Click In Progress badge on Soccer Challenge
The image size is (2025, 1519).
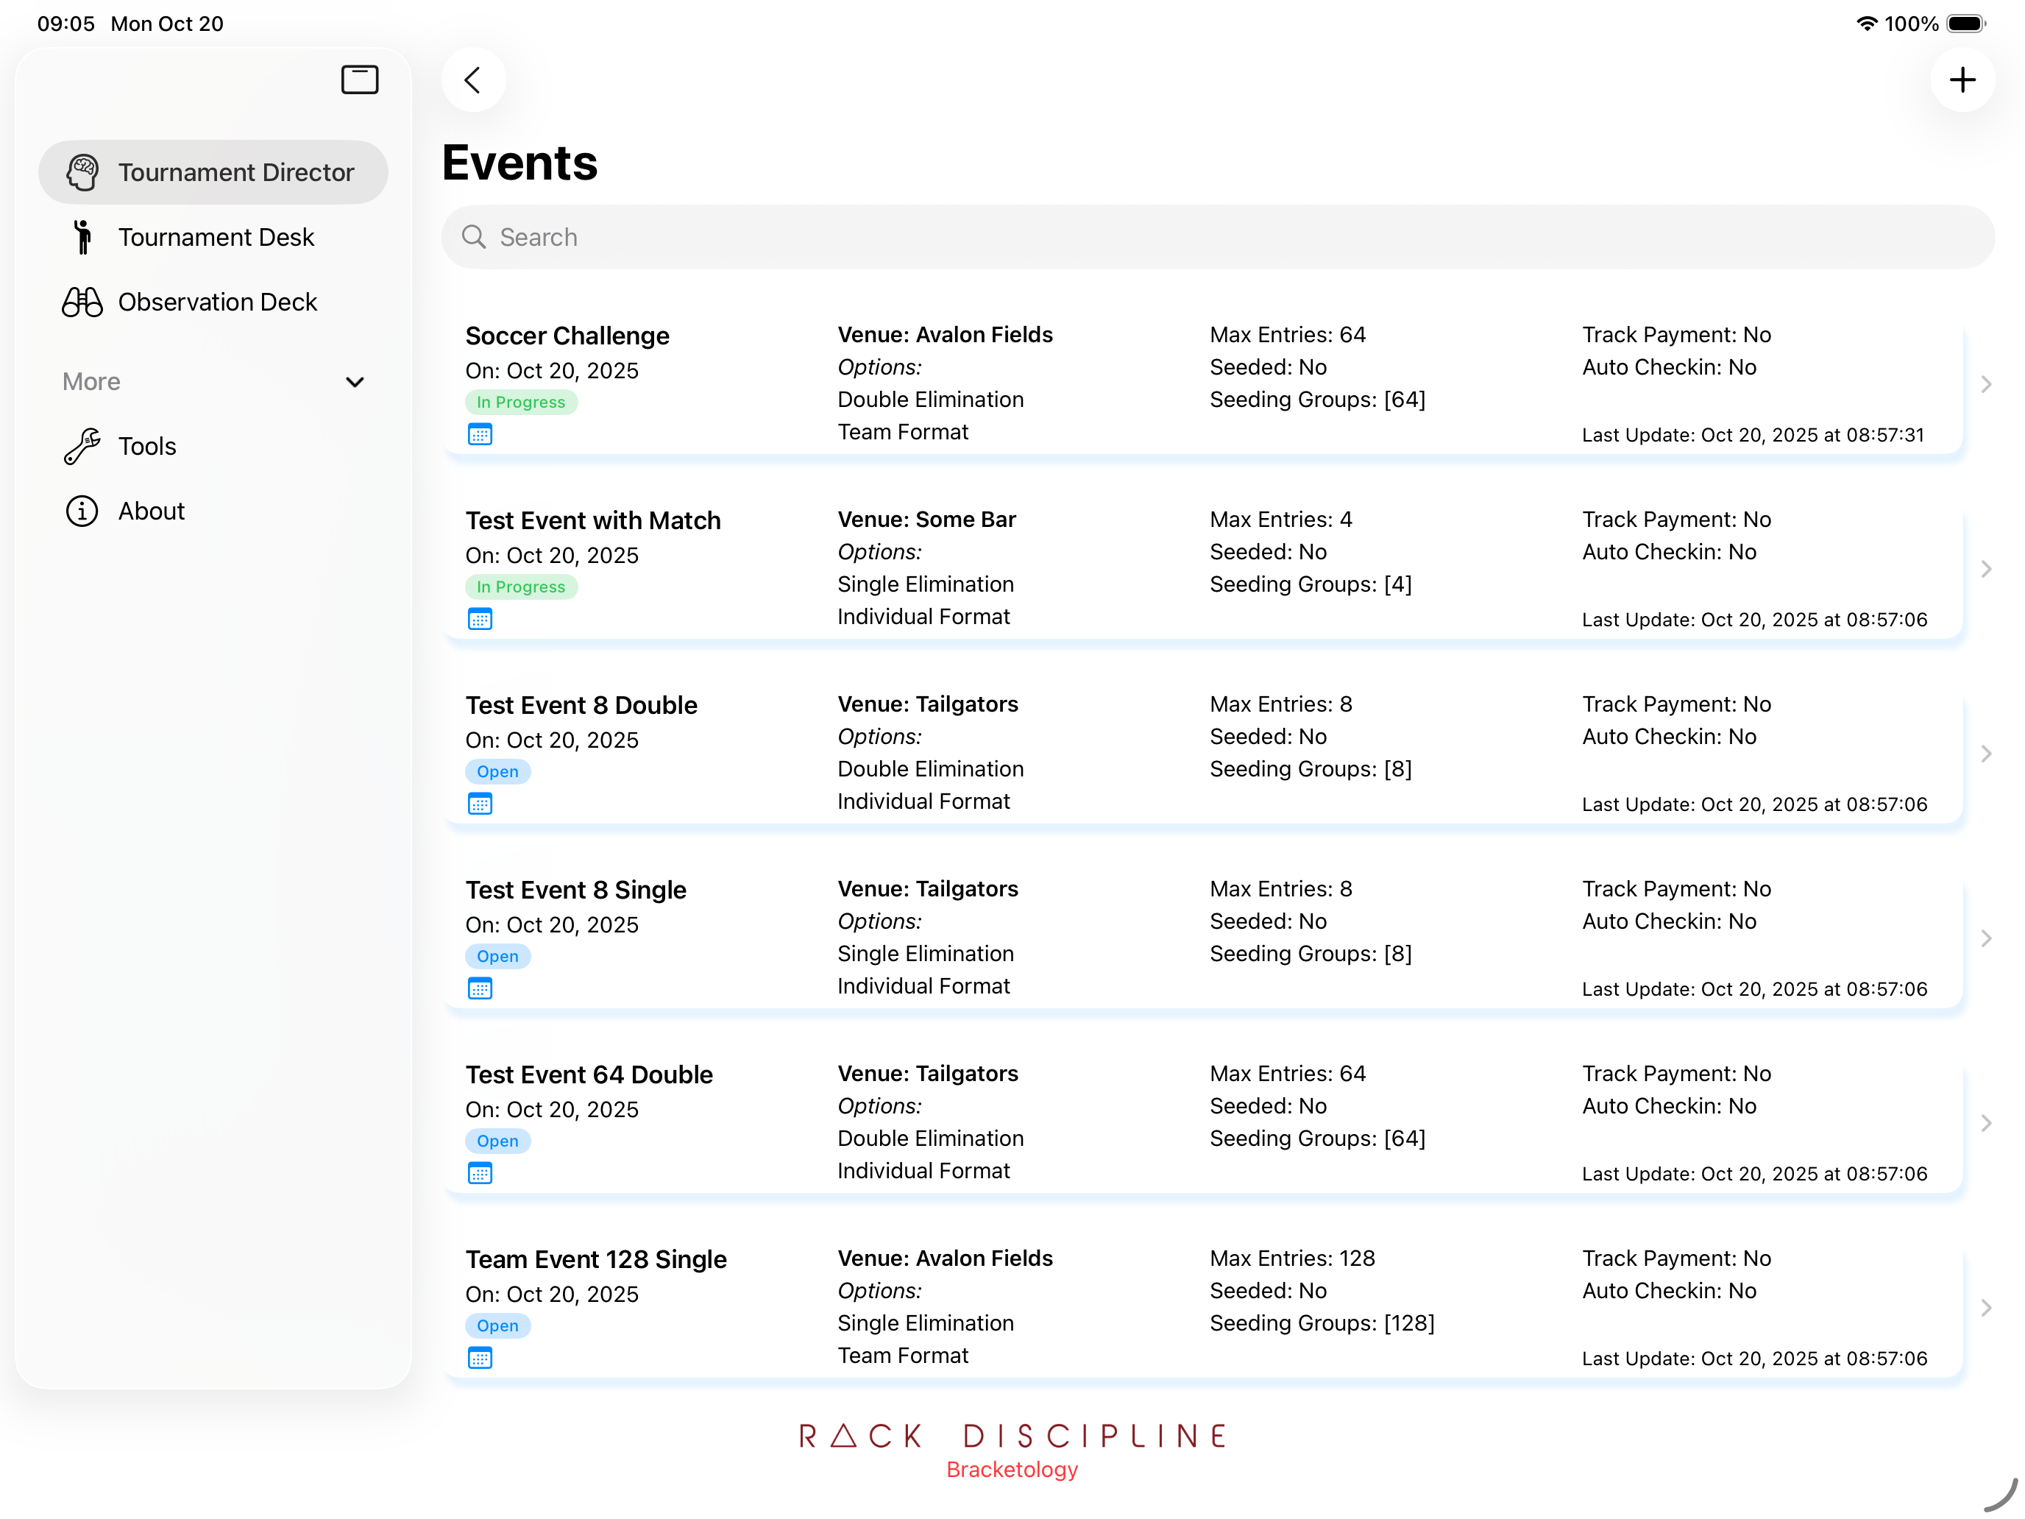coord(521,402)
